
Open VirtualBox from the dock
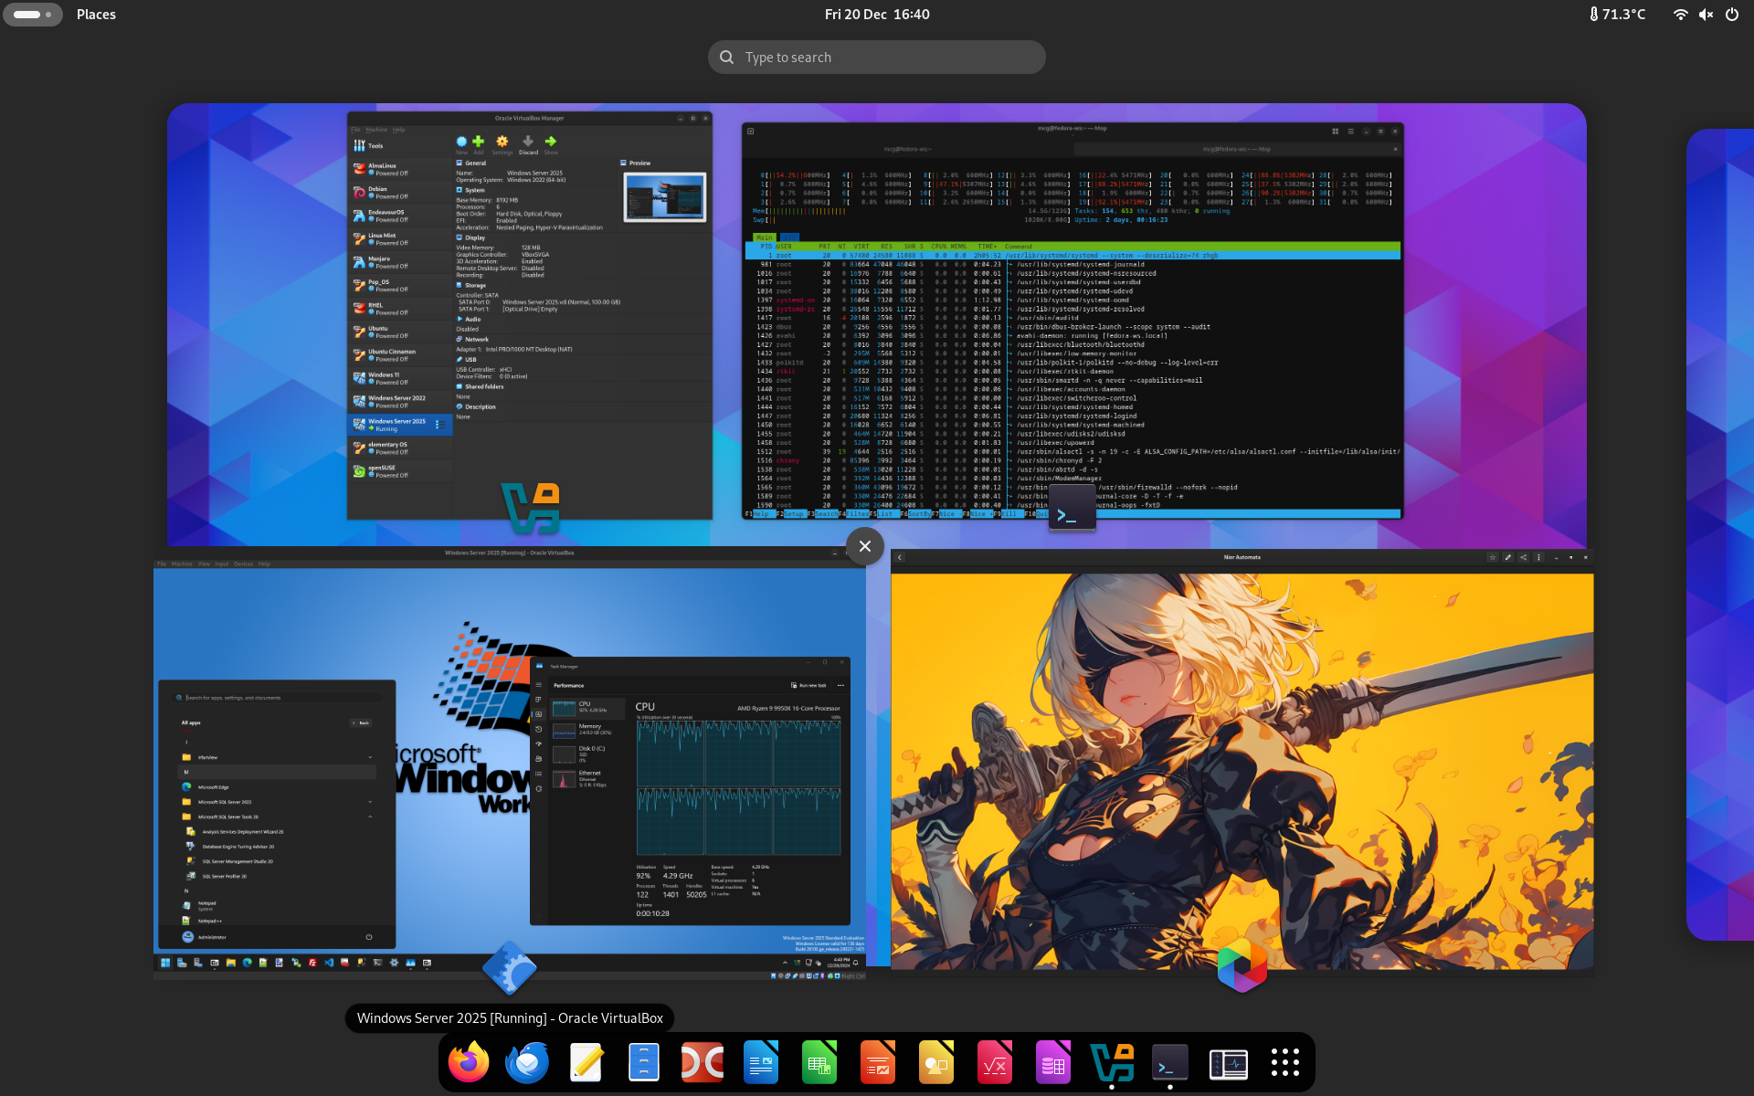(x=1112, y=1062)
